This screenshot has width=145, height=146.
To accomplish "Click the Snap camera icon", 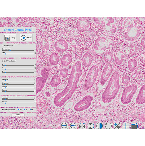I will pyautogui.click(x=7, y=38).
